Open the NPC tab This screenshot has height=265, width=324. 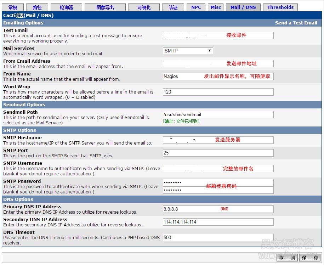(x=196, y=7)
